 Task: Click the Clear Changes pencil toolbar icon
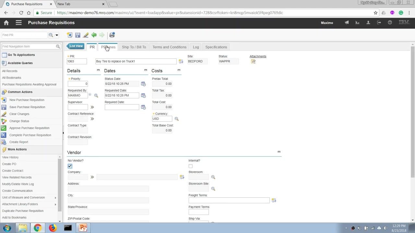click(86, 35)
